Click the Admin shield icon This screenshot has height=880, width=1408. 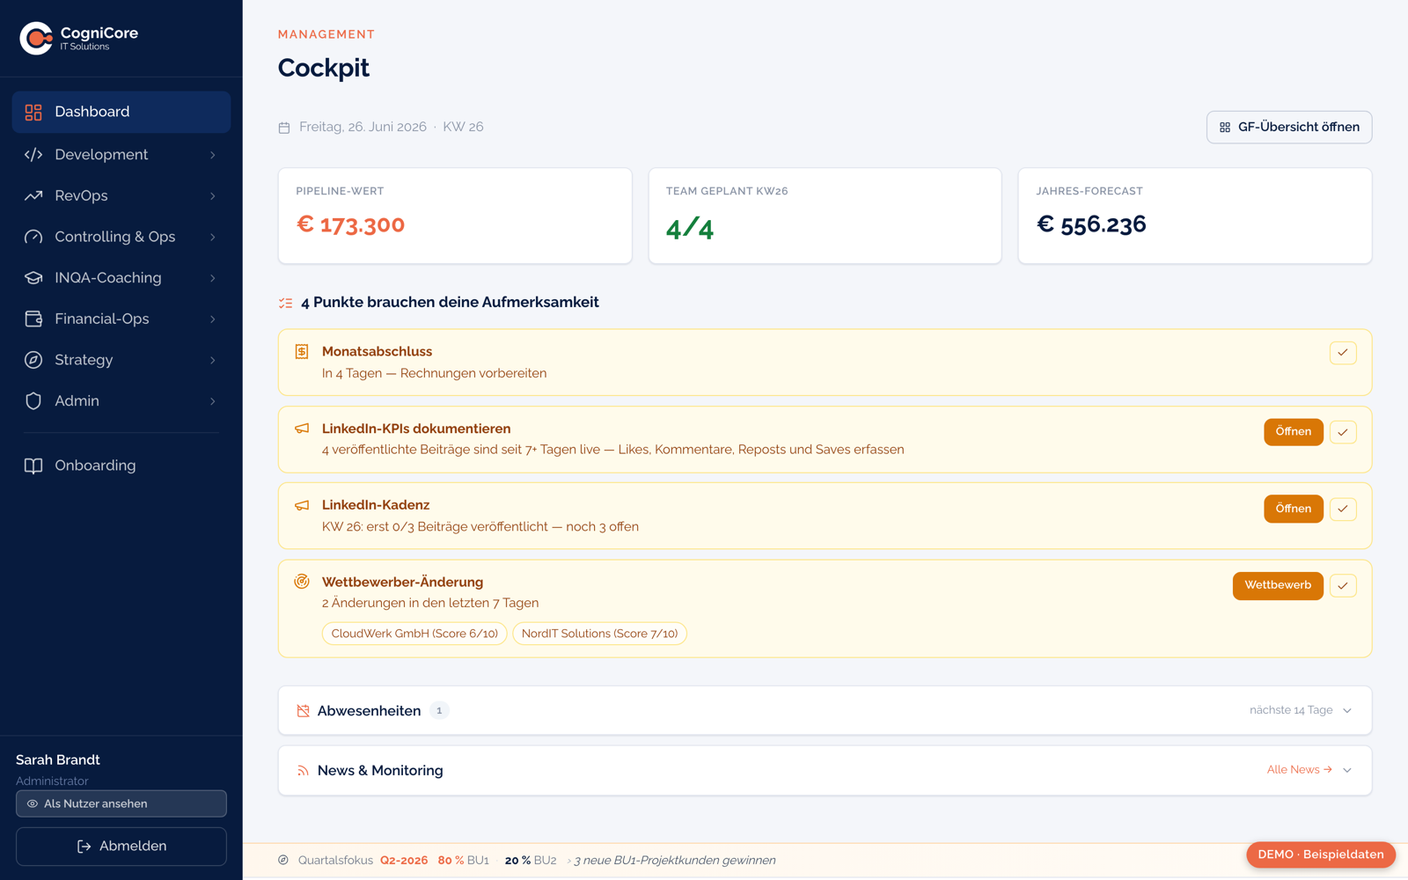(x=33, y=400)
